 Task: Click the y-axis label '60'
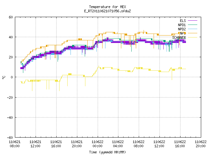(x=11, y=17)
